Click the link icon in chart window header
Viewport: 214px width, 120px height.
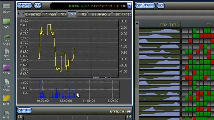click(38, 5)
